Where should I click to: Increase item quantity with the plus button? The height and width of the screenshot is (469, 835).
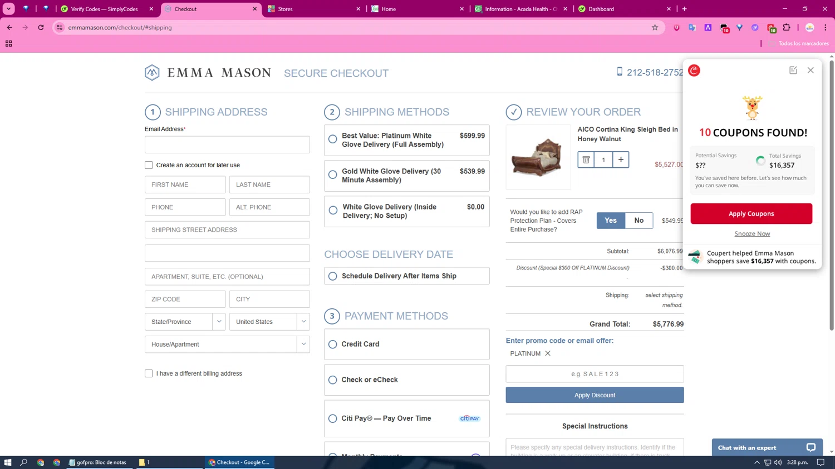click(621, 159)
